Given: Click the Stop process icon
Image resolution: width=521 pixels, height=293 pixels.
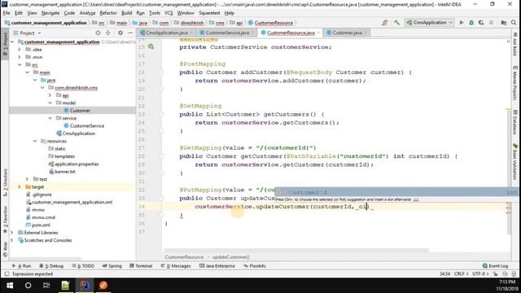Looking at the screenshot, I should pyautogui.click(x=491, y=23).
